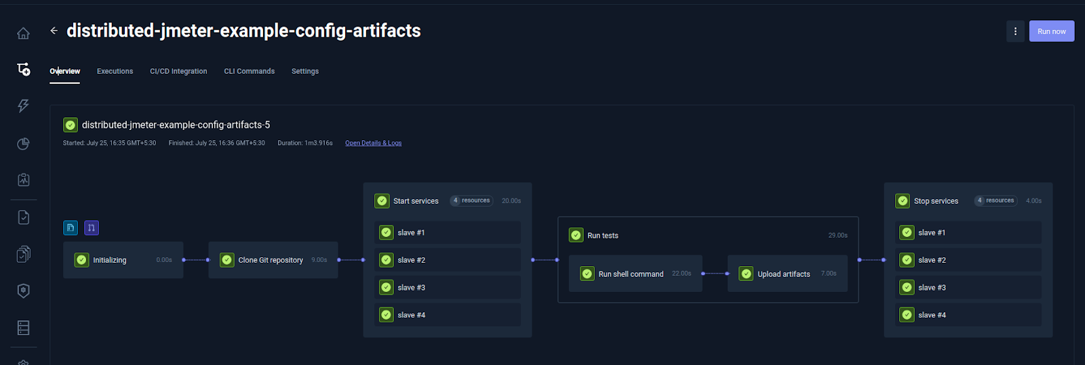Switch to the Overview tab
This screenshot has height=365, width=1085.
click(x=64, y=71)
